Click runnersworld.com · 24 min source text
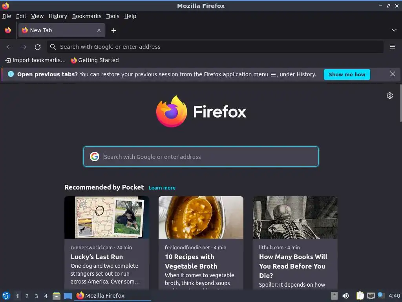Viewport: 402px width, 302px height. tap(101, 248)
